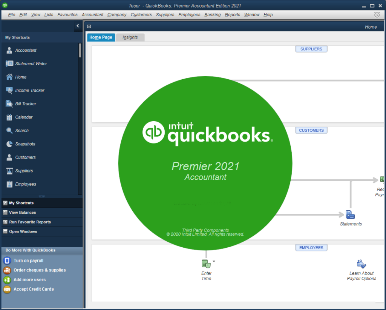The image size is (386, 310).
Task: Open the Banking menu
Action: tap(213, 15)
